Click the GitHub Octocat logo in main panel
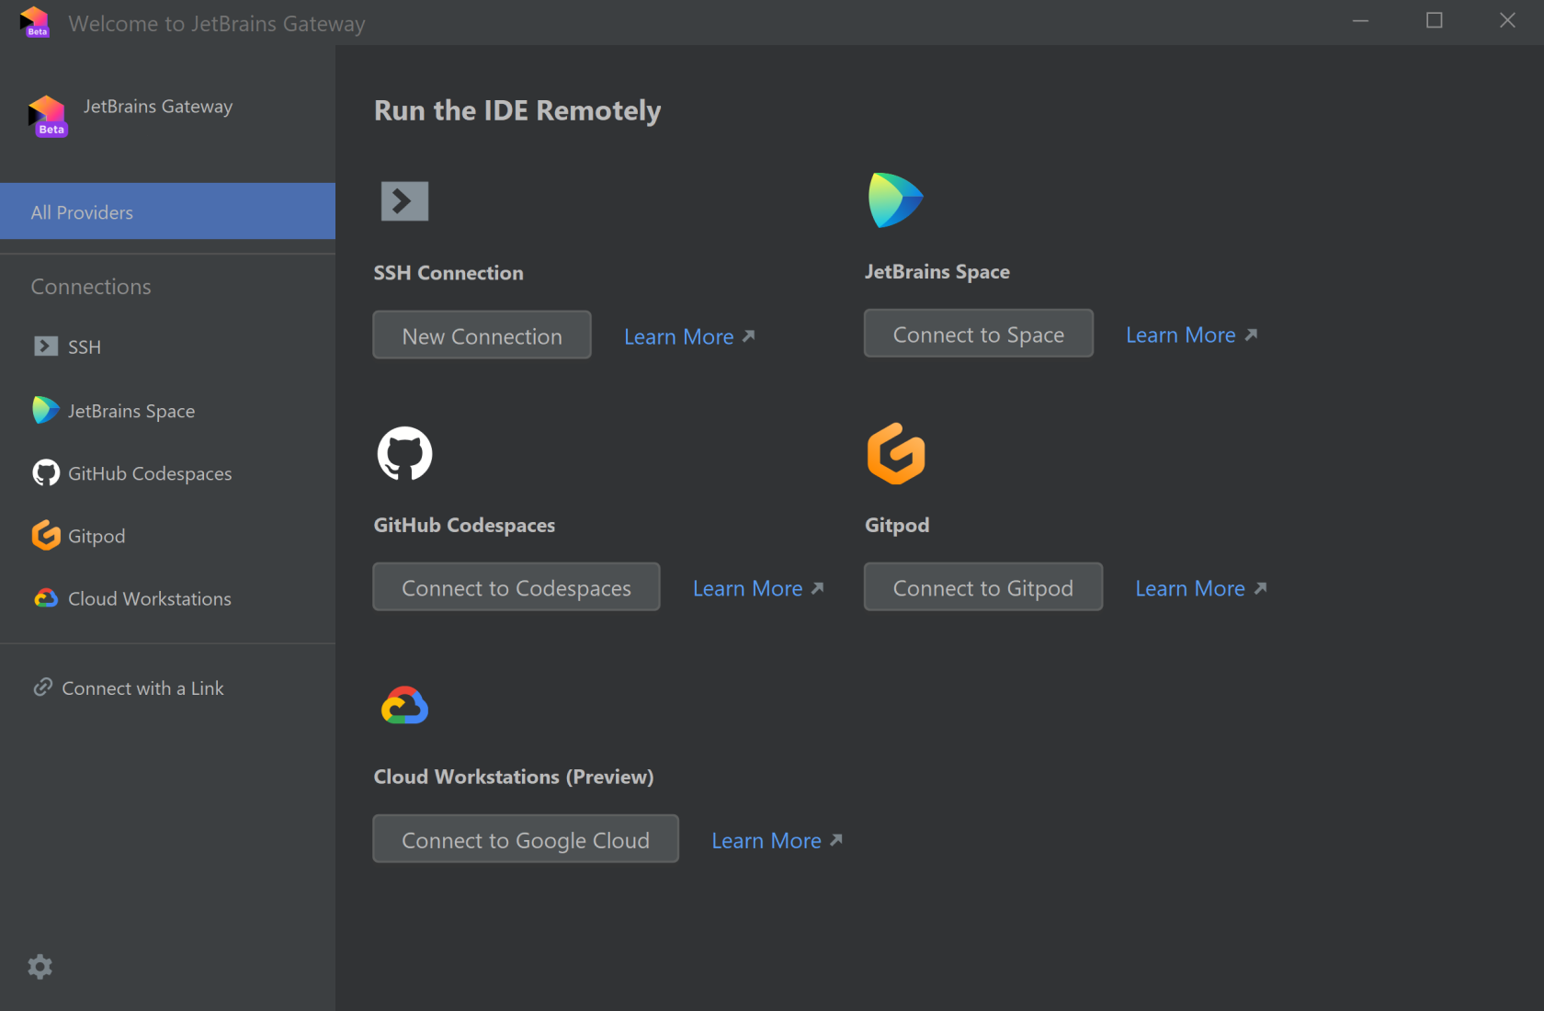The height and width of the screenshot is (1011, 1544). tap(404, 453)
